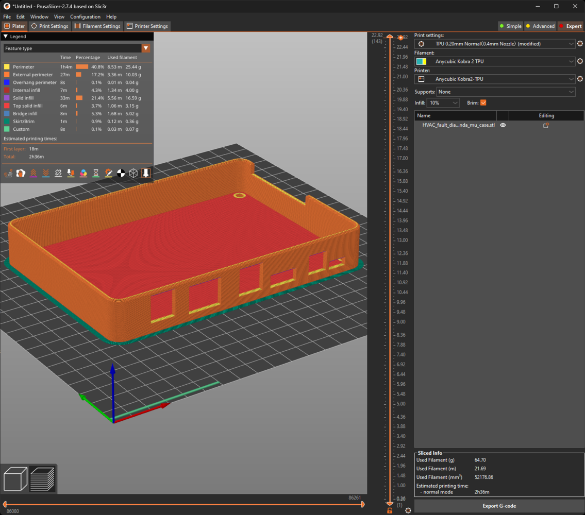Switch to Expert mode

point(570,26)
